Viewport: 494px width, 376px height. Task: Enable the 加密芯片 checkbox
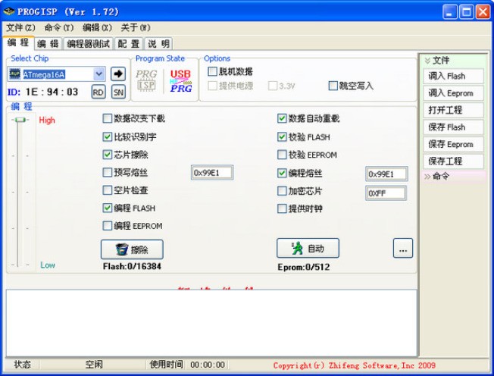[282, 191]
